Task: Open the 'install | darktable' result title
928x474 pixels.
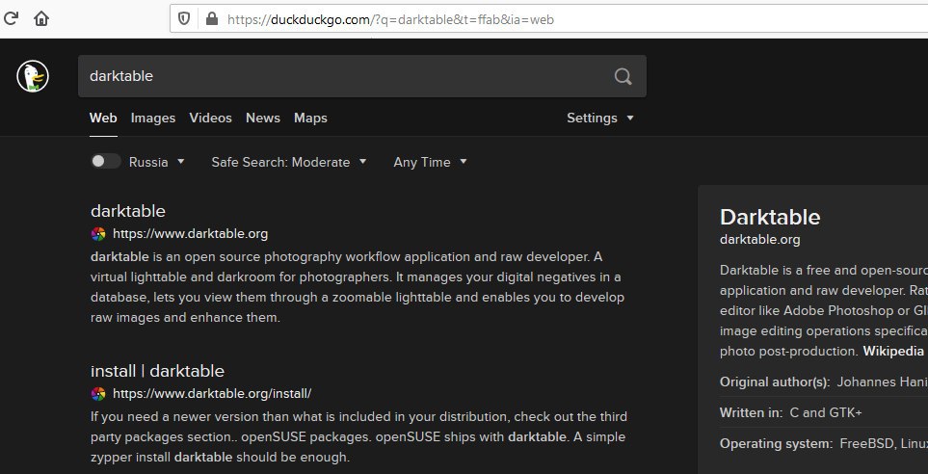Action: [157, 371]
